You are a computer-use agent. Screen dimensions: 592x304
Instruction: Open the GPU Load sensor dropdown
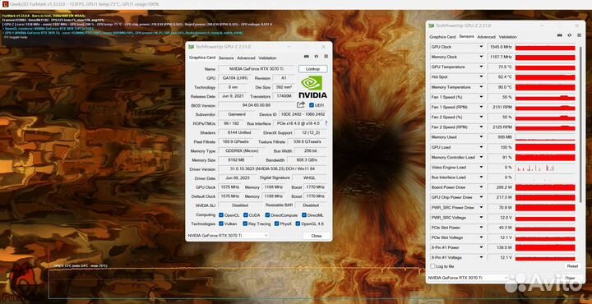click(x=481, y=147)
